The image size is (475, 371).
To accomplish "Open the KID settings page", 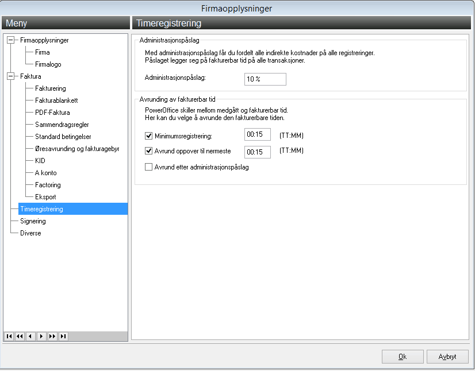I will click(40, 161).
